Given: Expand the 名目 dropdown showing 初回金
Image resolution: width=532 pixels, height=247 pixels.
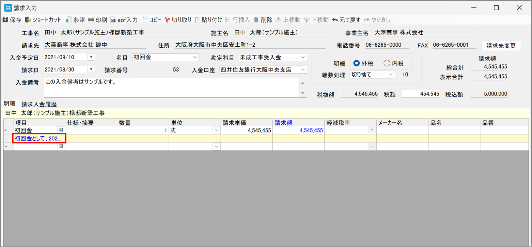Looking at the screenshot, I should [x=195, y=57].
